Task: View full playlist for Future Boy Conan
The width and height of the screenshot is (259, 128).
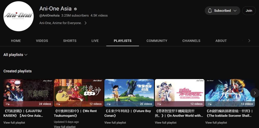Action: pos(115,123)
